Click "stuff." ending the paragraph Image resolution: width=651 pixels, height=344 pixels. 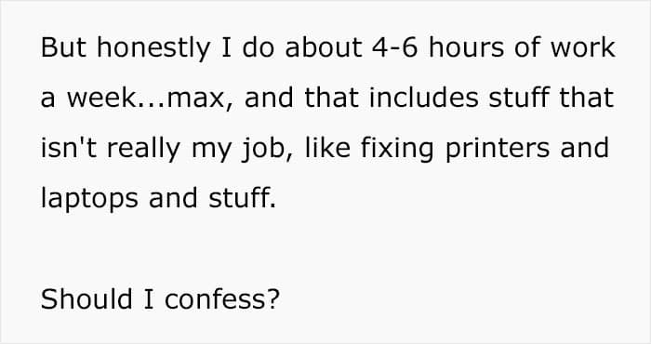point(242,198)
